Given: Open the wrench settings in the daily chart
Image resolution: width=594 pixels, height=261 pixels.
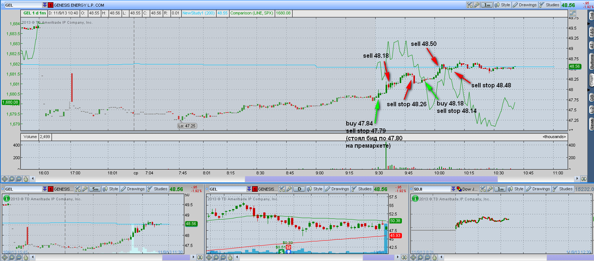Looking at the screenshot, I should coord(289,189).
